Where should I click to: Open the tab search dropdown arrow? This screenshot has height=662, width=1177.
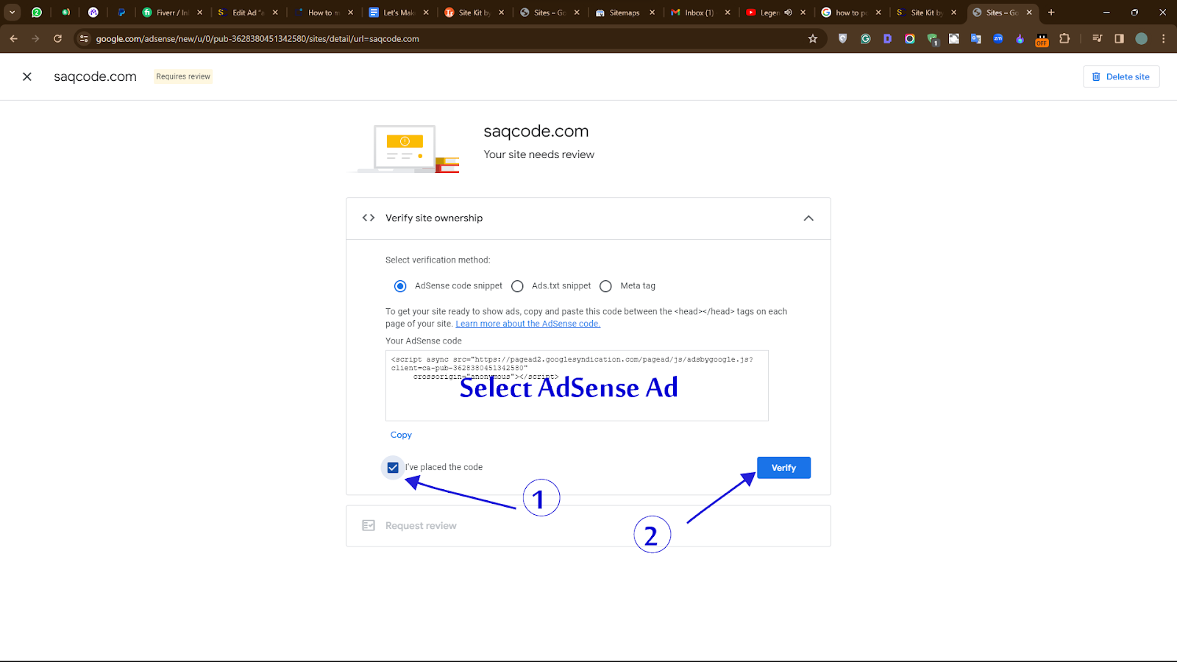click(13, 13)
